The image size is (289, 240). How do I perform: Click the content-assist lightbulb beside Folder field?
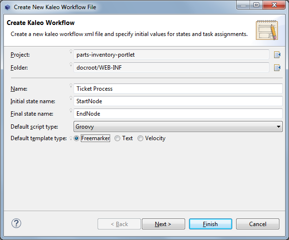click(x=71, y=64)
